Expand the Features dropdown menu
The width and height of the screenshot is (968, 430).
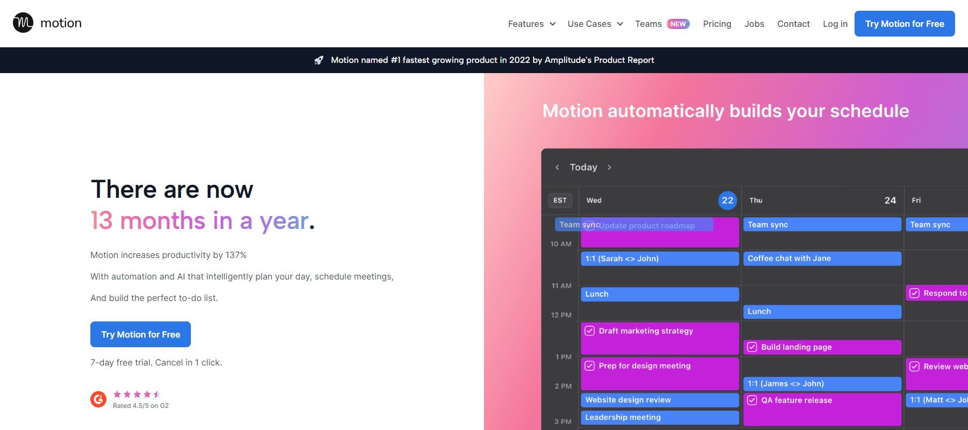click(x=532, y=24)
